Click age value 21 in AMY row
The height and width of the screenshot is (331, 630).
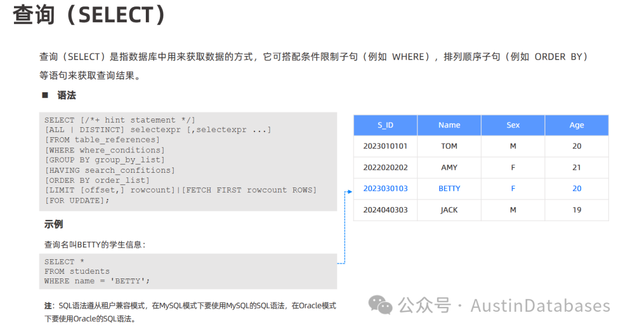click(576, 168)
